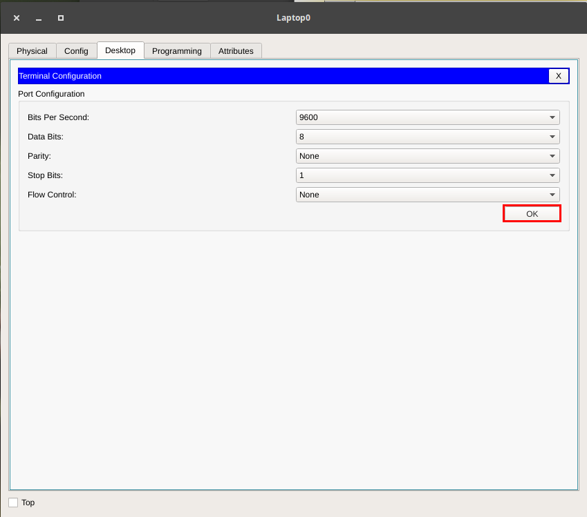Expand the Bits Per Second dropdown
The height and width of the screenshot is (517, 587).
tap(427, 117)
